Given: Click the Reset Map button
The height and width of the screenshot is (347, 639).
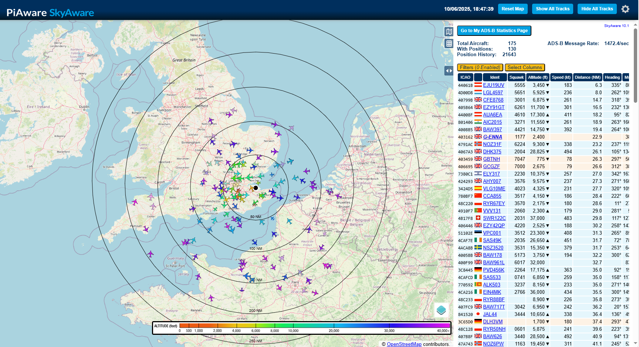Looking at the screenshot, I should [513, 9].
